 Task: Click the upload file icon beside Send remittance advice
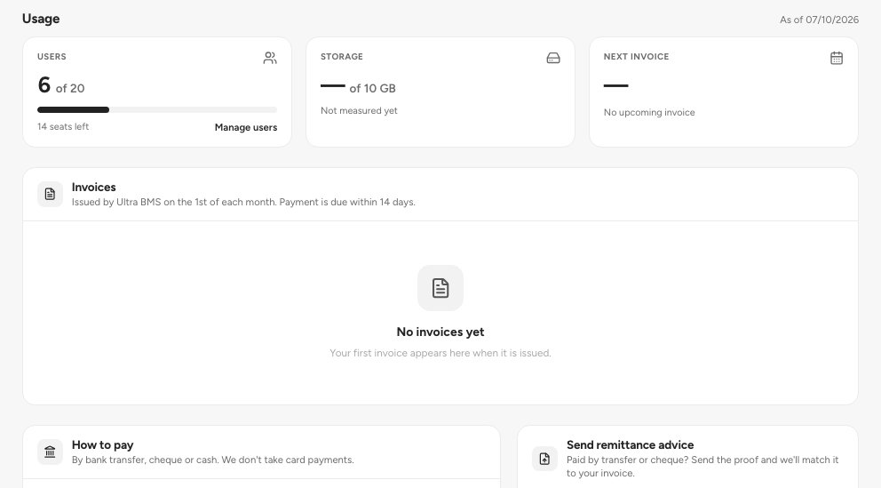(x=544, y=459)
